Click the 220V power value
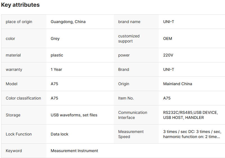 (168, 55)
